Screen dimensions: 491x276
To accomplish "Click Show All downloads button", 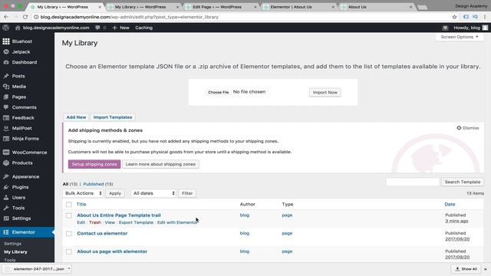I will tap(466, 269).
